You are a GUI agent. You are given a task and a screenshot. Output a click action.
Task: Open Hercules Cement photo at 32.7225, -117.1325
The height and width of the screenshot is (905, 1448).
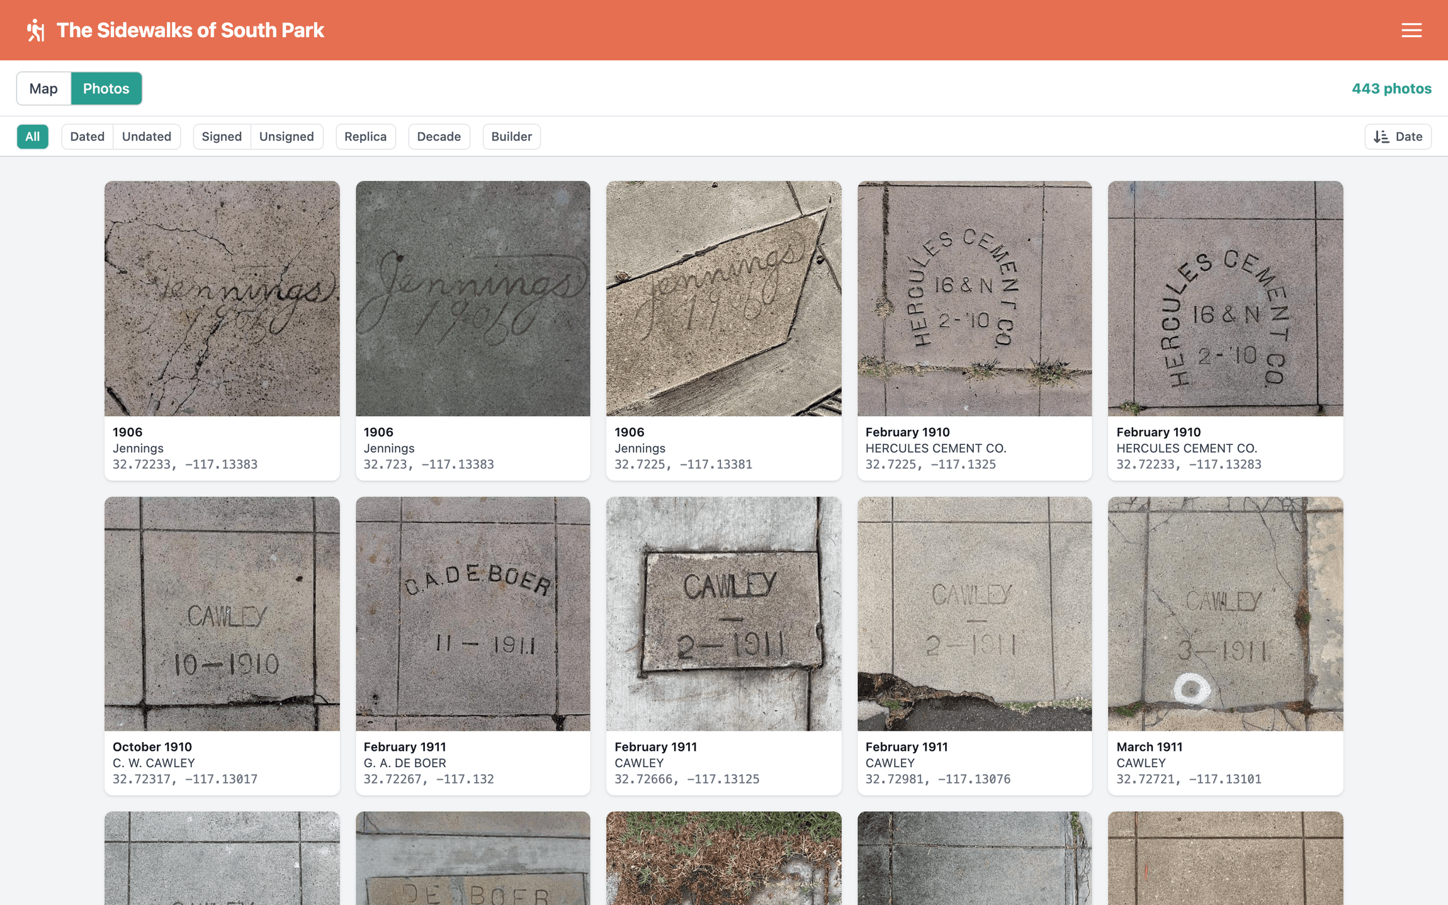(975, 299)
